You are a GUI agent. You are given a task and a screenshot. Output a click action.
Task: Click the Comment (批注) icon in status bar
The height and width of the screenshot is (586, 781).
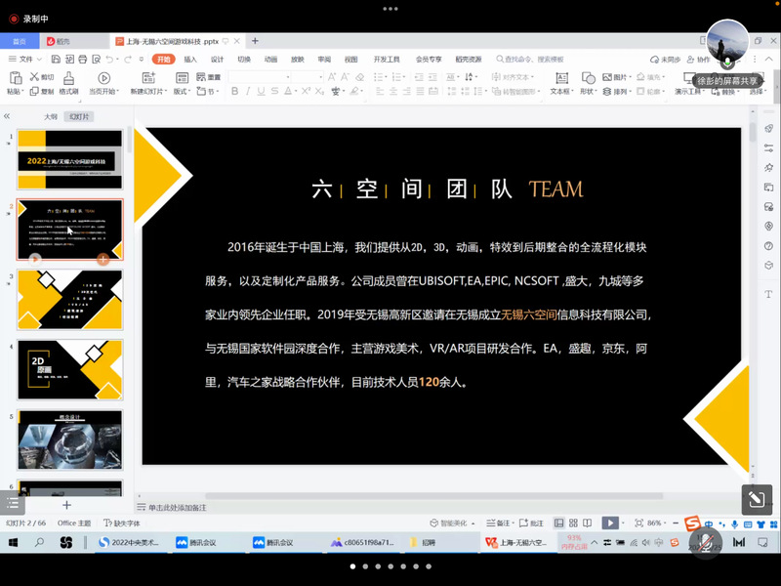523,523
